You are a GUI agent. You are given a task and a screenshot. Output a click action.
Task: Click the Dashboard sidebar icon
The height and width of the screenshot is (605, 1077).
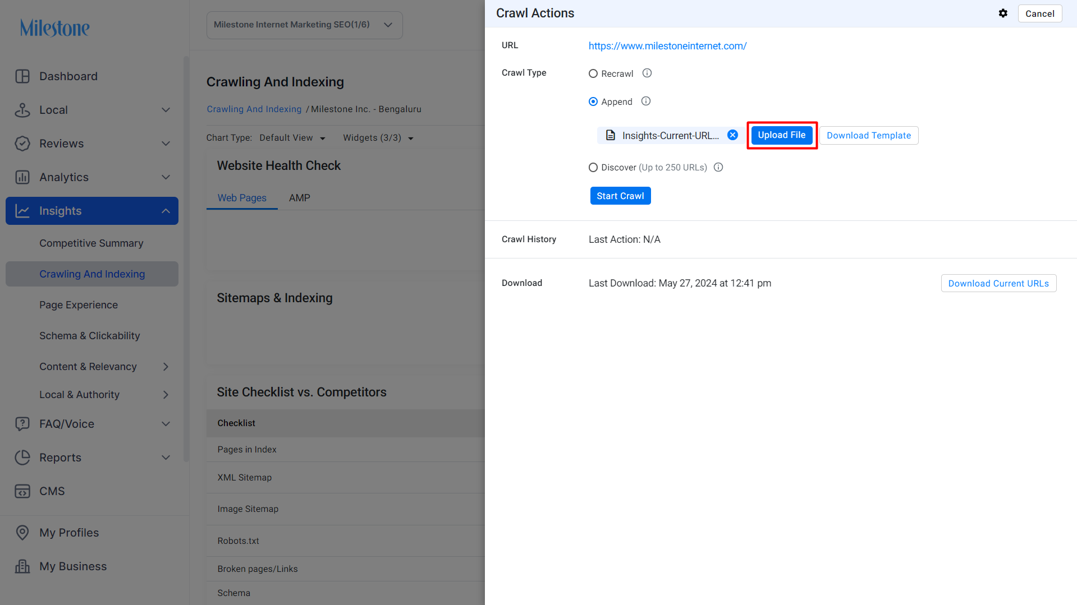click(x=22, y=76)
